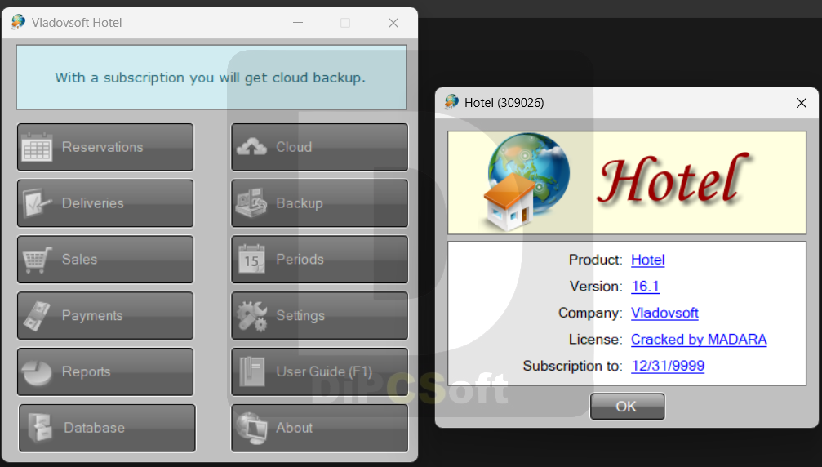Click the Hotel (309026) dialog title icon
The width and height of the screenshot is (822, 467).
451,102
